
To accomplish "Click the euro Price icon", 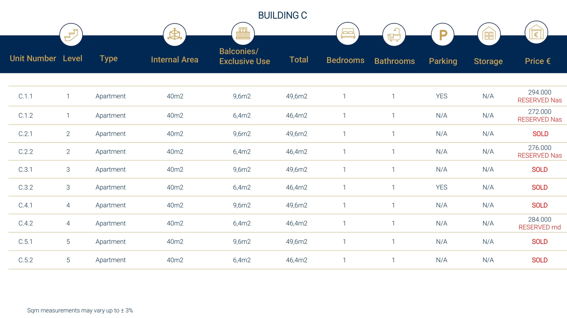I will 536,33.
